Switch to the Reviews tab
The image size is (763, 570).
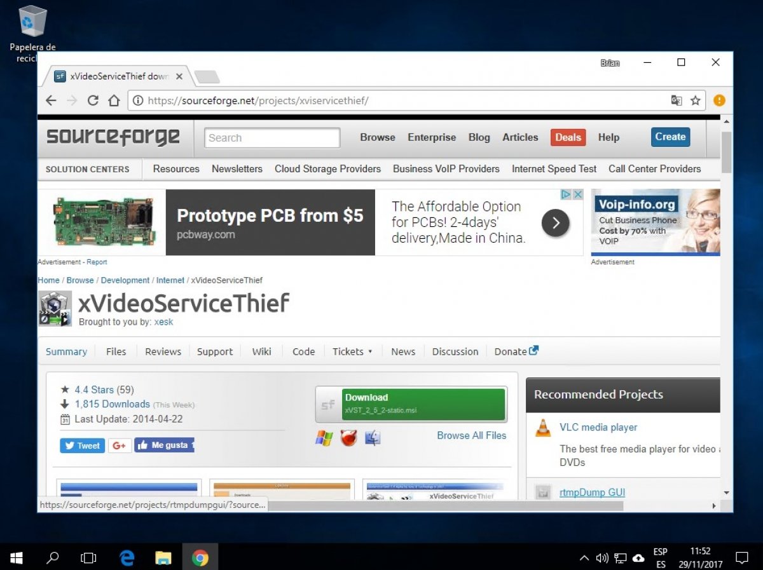click(x=163, y=351)
